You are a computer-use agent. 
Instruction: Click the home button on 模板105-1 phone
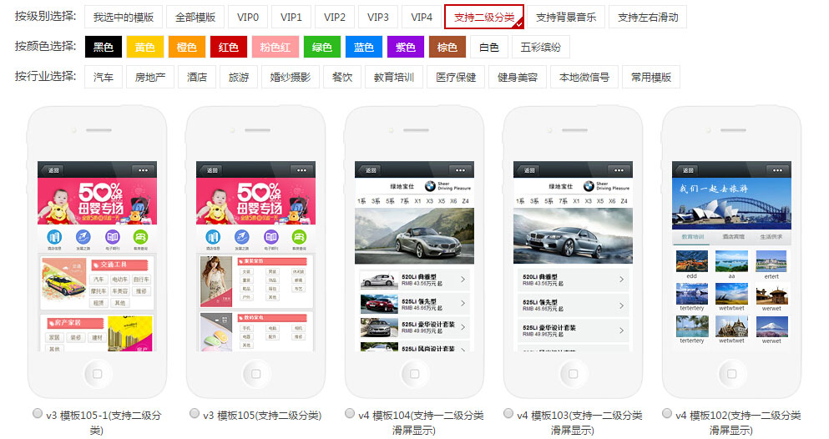97,373
